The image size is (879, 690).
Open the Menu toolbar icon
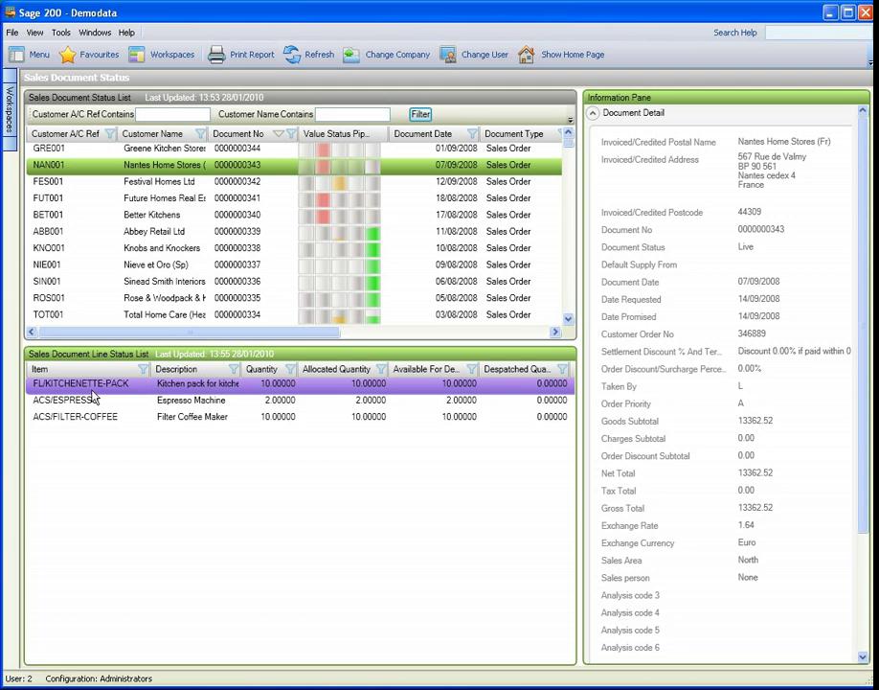(17, 55)
